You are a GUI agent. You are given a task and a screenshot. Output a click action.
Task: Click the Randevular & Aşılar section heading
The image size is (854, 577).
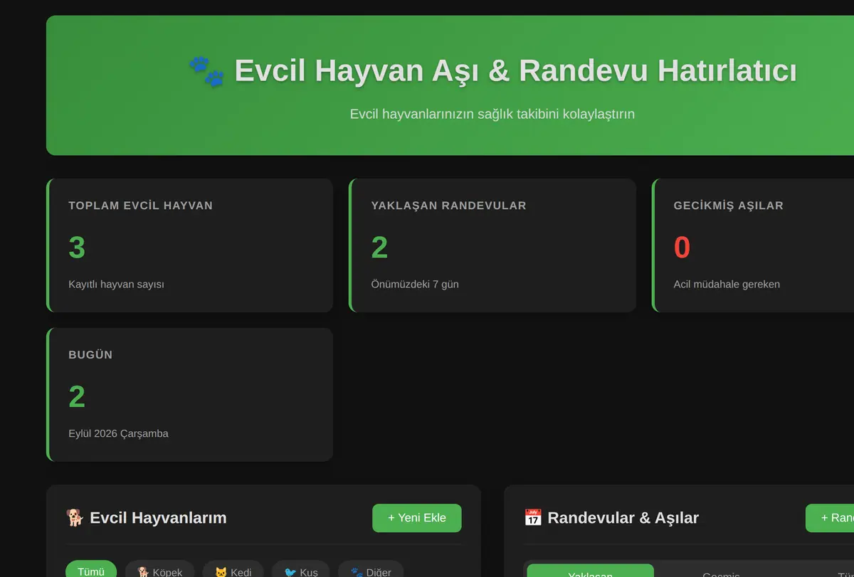pos(611,518)
